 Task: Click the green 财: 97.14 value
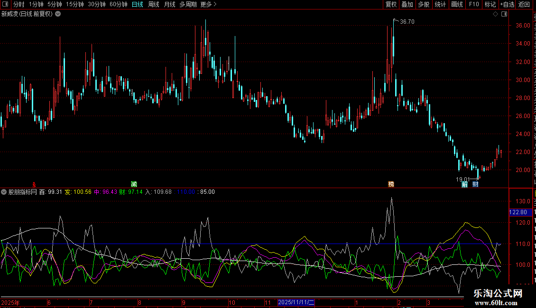pos(131,192)
